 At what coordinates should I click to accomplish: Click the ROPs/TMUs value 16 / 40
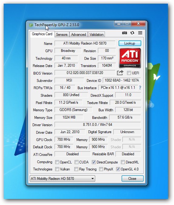tap(65, 88)
